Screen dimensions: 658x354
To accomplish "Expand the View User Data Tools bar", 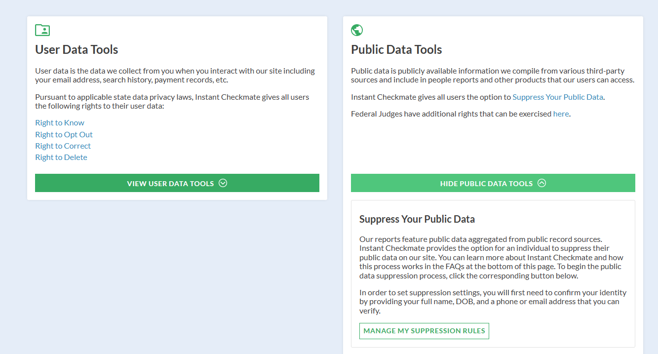I will pos(177,183).
